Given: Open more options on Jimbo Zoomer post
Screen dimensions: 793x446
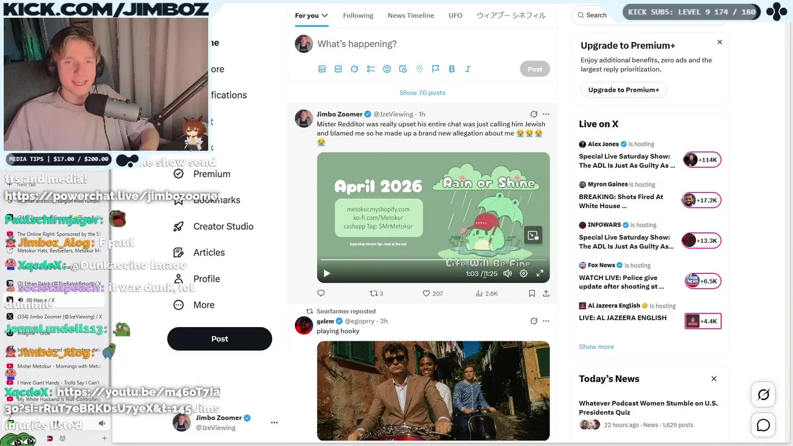Looking at the screenshot, I should [x=546, y=114].
